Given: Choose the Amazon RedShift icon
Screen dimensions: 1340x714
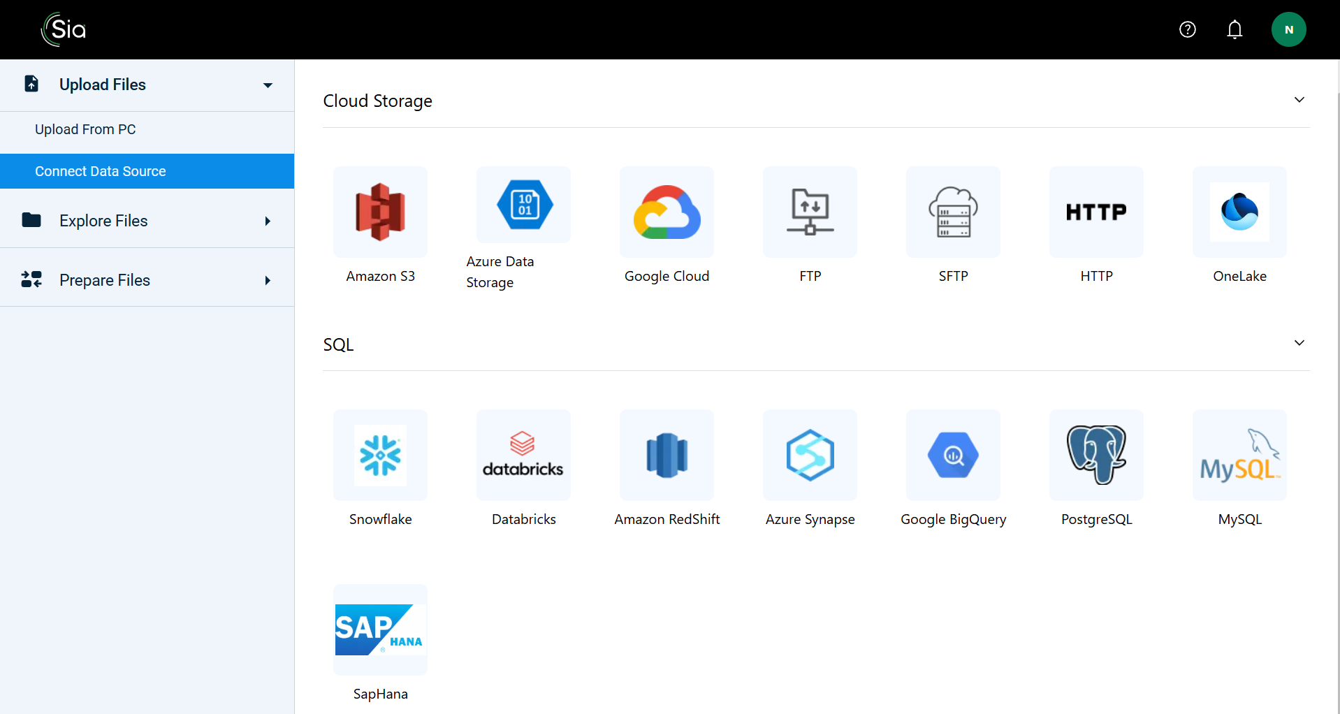Looking at the screenshot, I should [667, 455].
